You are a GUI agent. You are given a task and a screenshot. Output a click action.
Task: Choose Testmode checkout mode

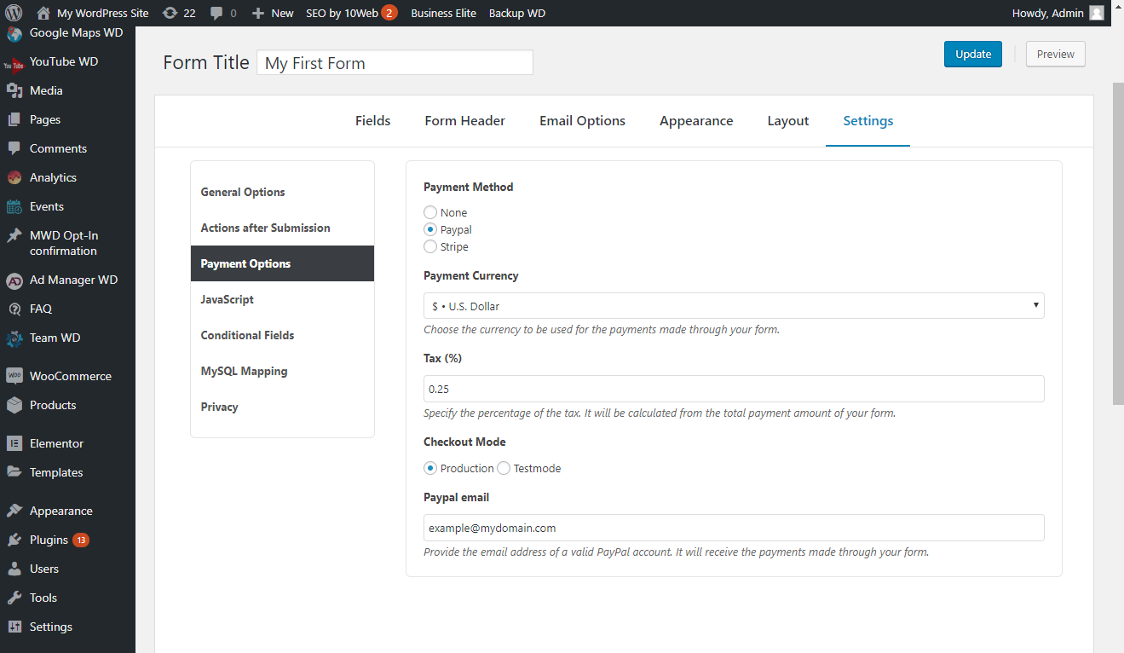pyautogui.click(x=504, y=468)
